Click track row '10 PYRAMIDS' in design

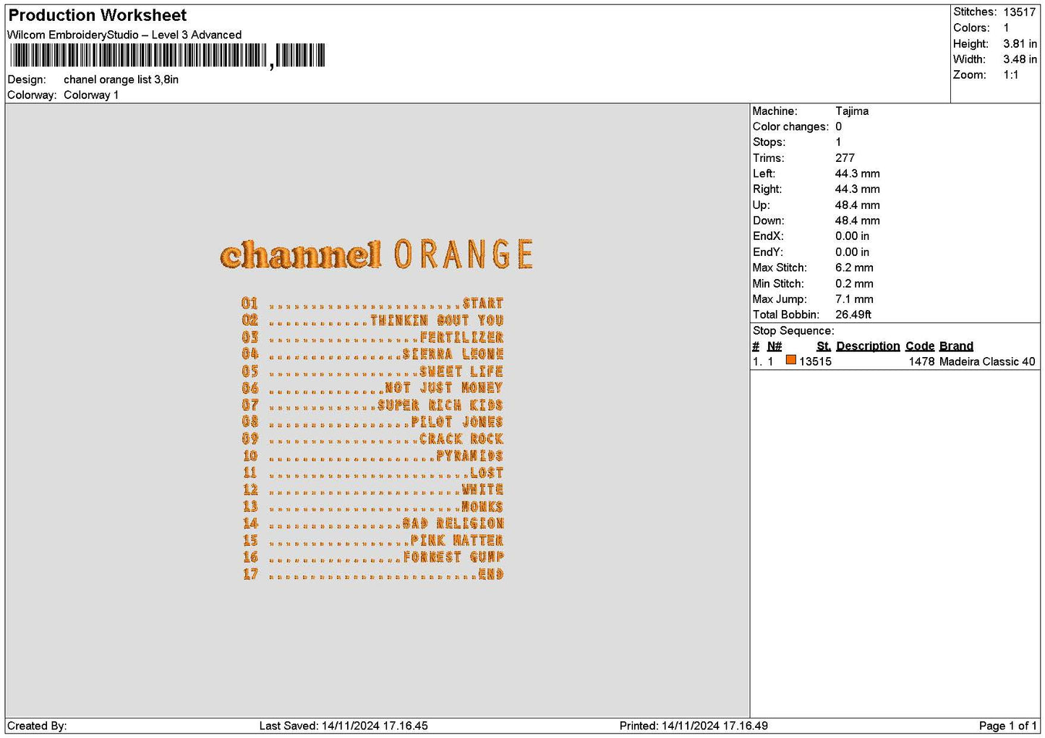372,455
